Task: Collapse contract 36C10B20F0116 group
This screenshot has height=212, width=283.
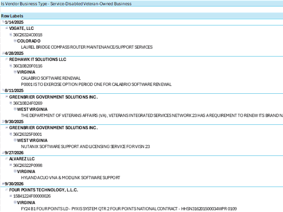Action: [x=11, y=65]
